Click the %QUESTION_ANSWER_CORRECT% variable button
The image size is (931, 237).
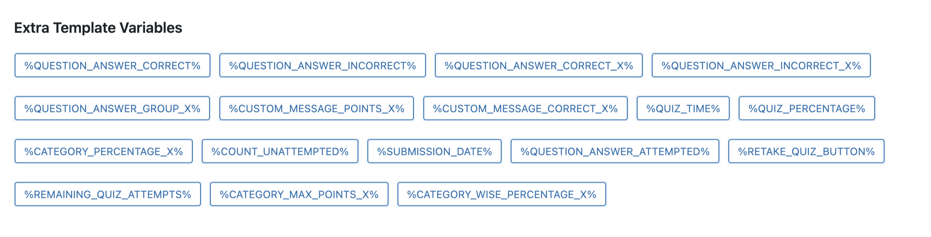click(x=112, y=66)
